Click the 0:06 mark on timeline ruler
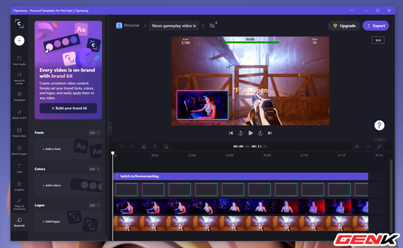Screen dimensions: 403x248 [x=230, y=155]
